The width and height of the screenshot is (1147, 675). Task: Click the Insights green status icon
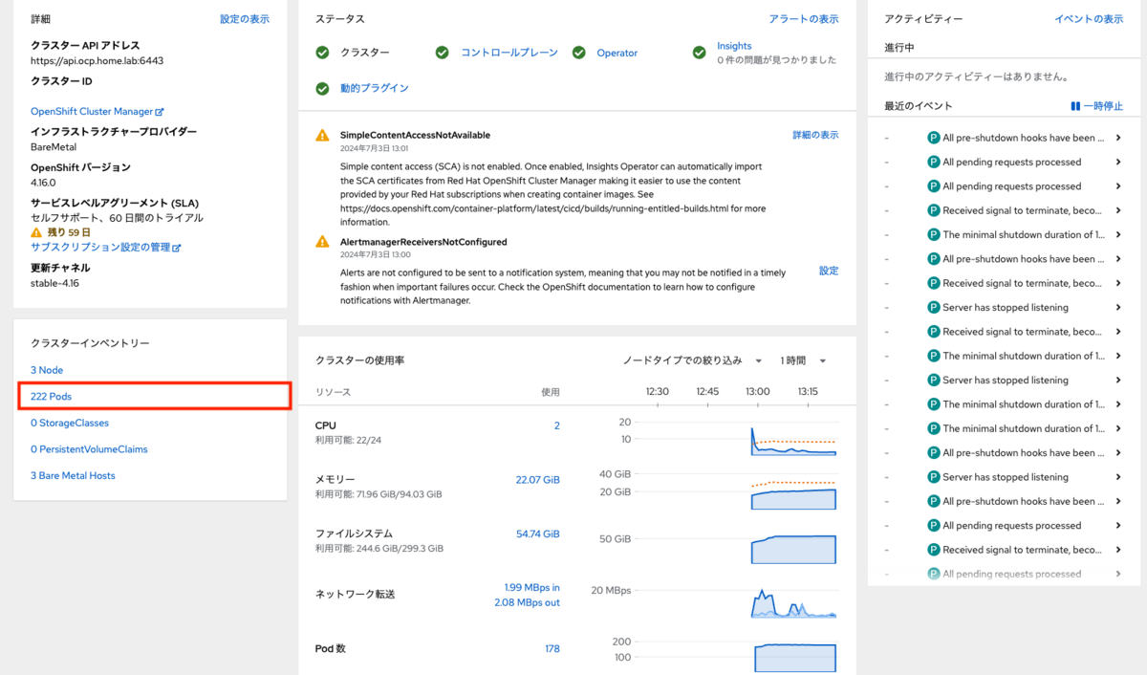click(701, 53)
